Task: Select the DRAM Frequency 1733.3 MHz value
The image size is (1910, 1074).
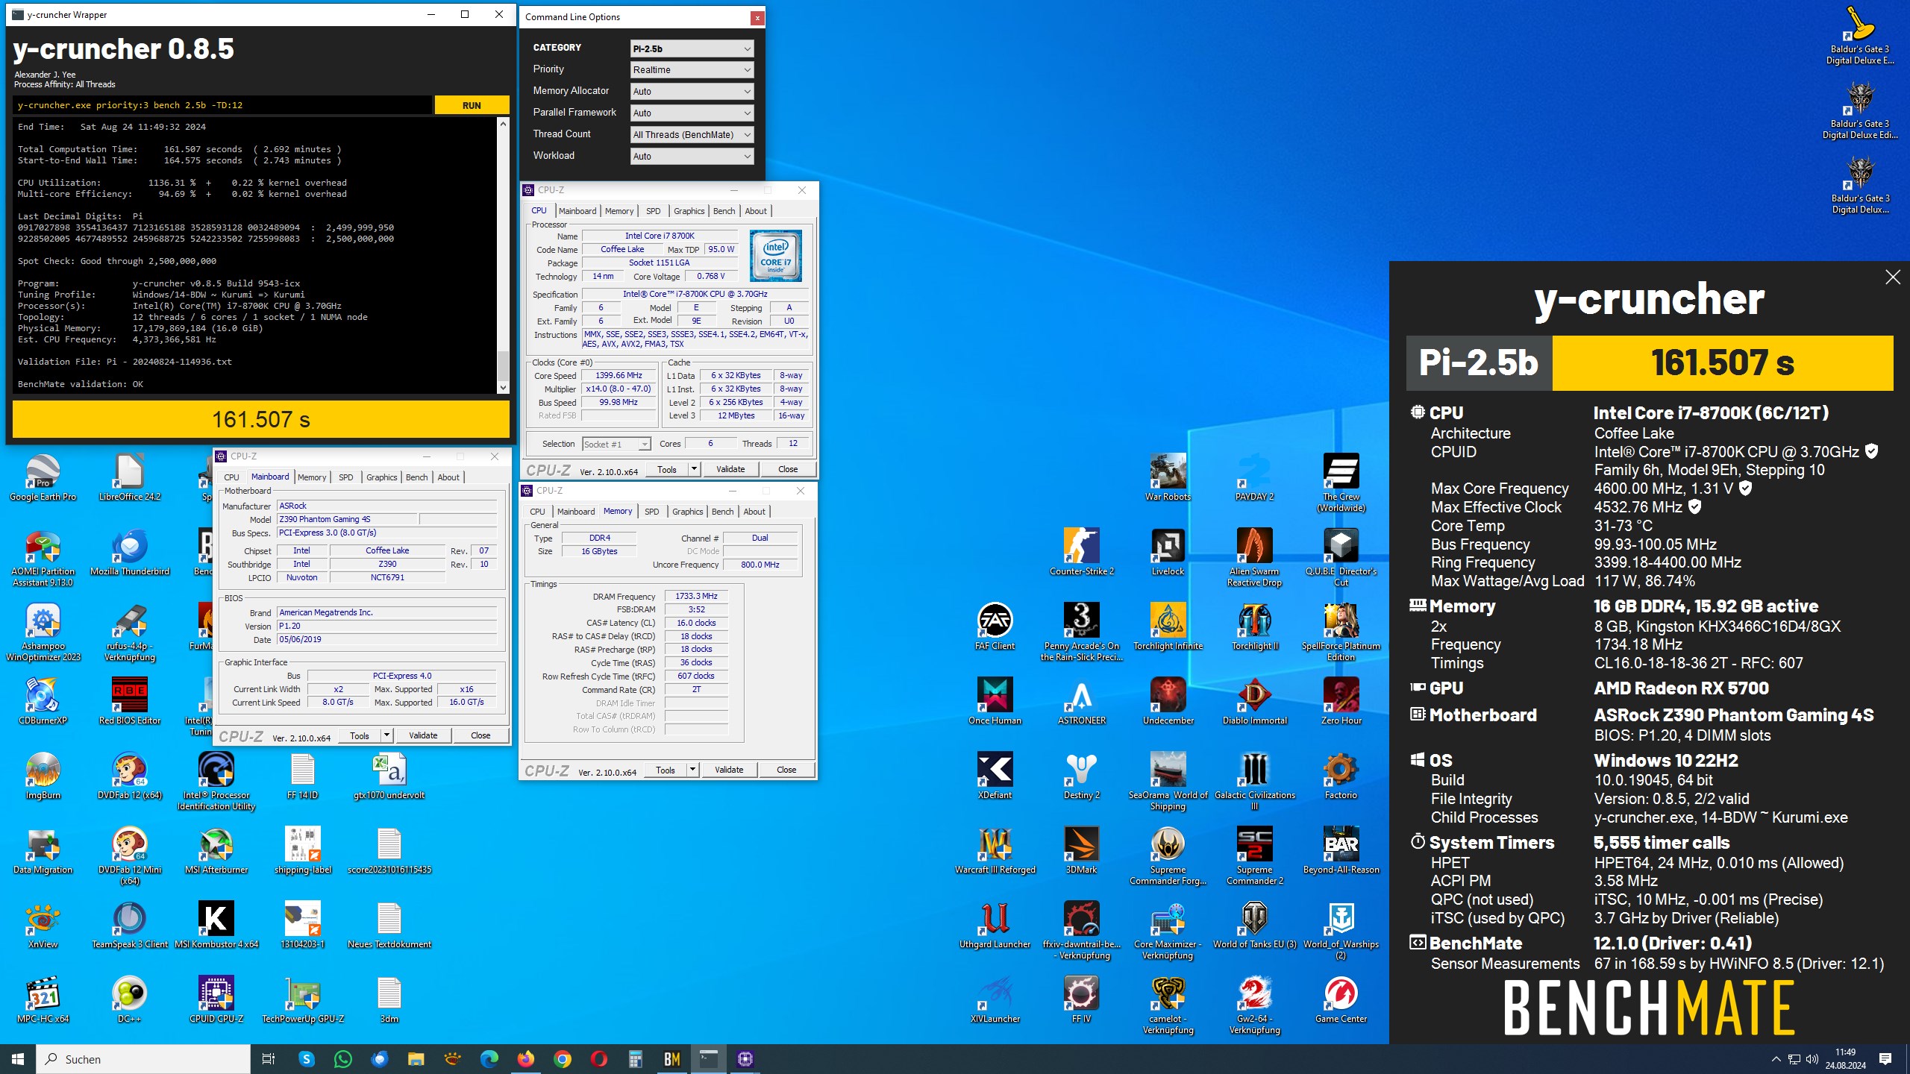Action: click(696, 597)
